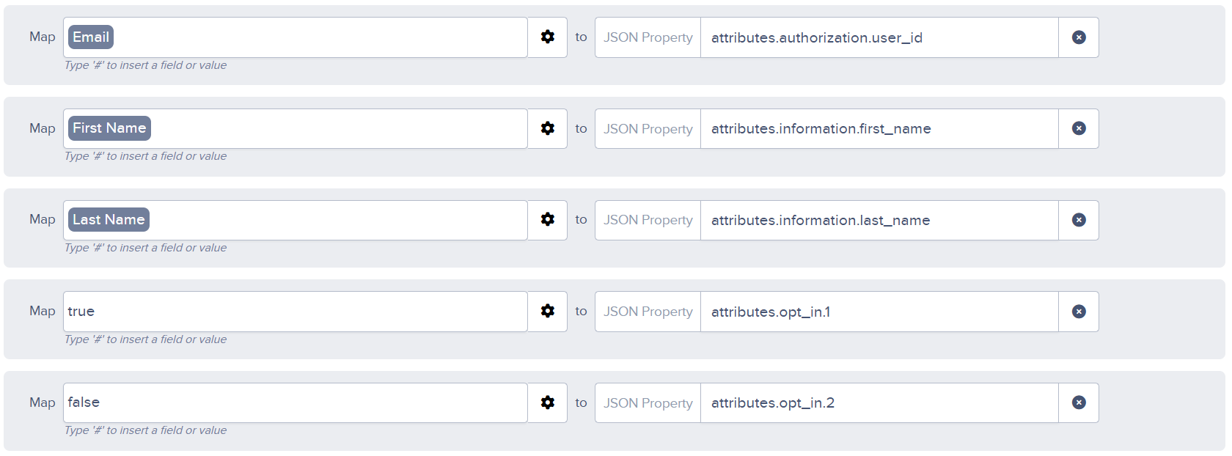
Task: Edit the attributes.opt_in.2 property field
Action: tap(879, 402)
